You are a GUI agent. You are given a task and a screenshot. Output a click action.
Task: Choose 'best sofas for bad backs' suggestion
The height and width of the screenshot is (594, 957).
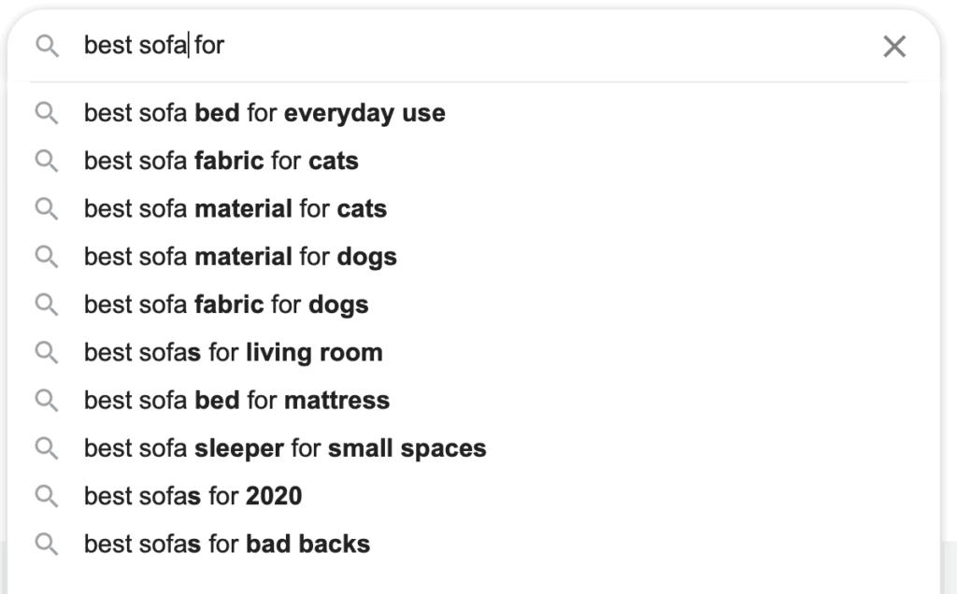[227, 544]
